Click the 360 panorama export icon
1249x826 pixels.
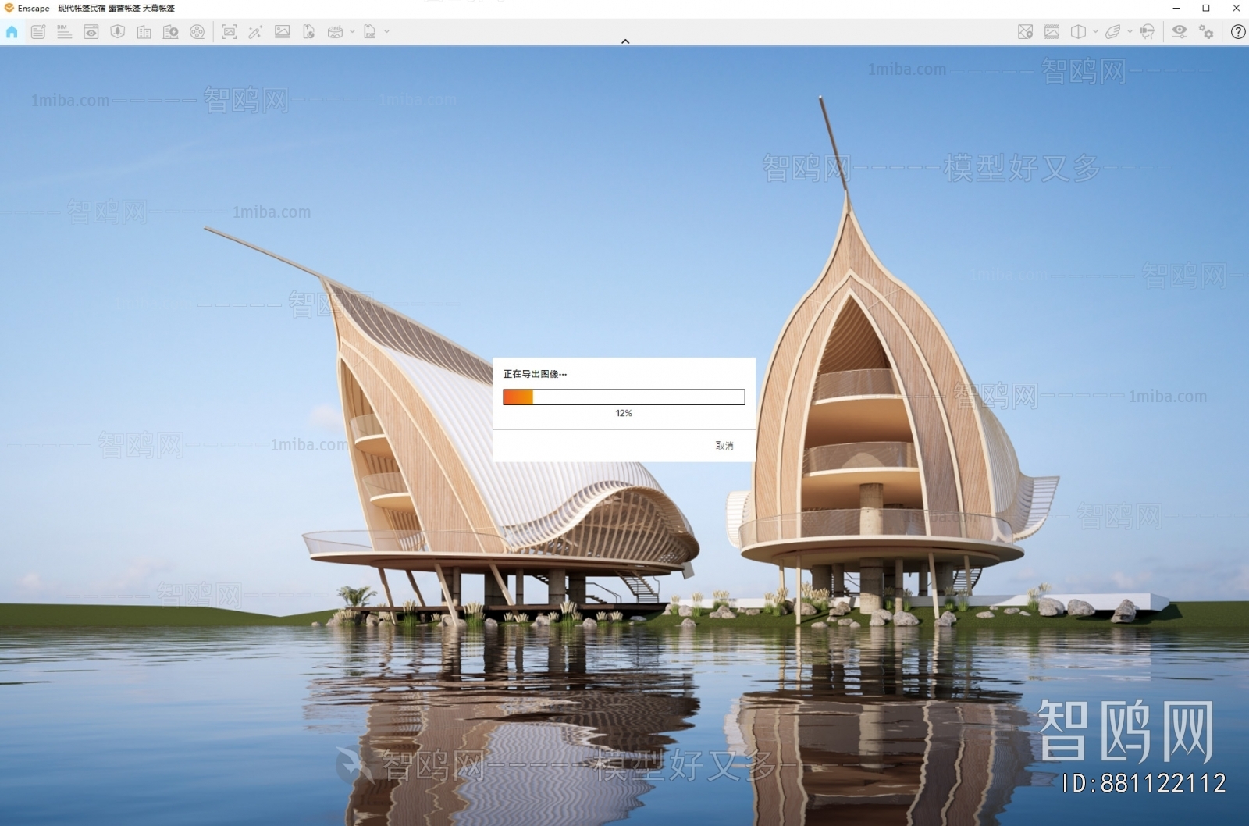click(335, 32)
